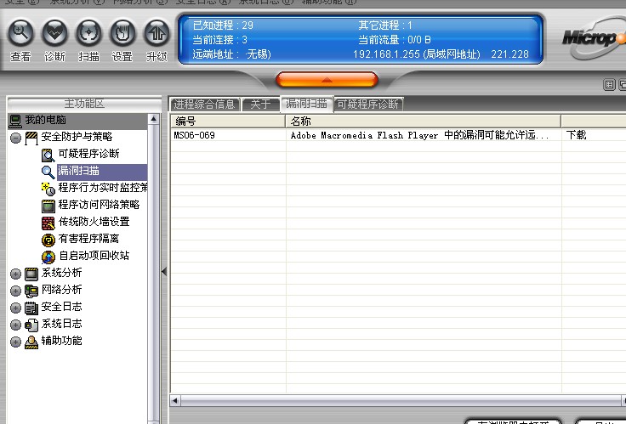Viewport: 626px width, 424px height.
Task: Collapse the 安全防护与策略 tree node
Action: click(x=16, y=137)
